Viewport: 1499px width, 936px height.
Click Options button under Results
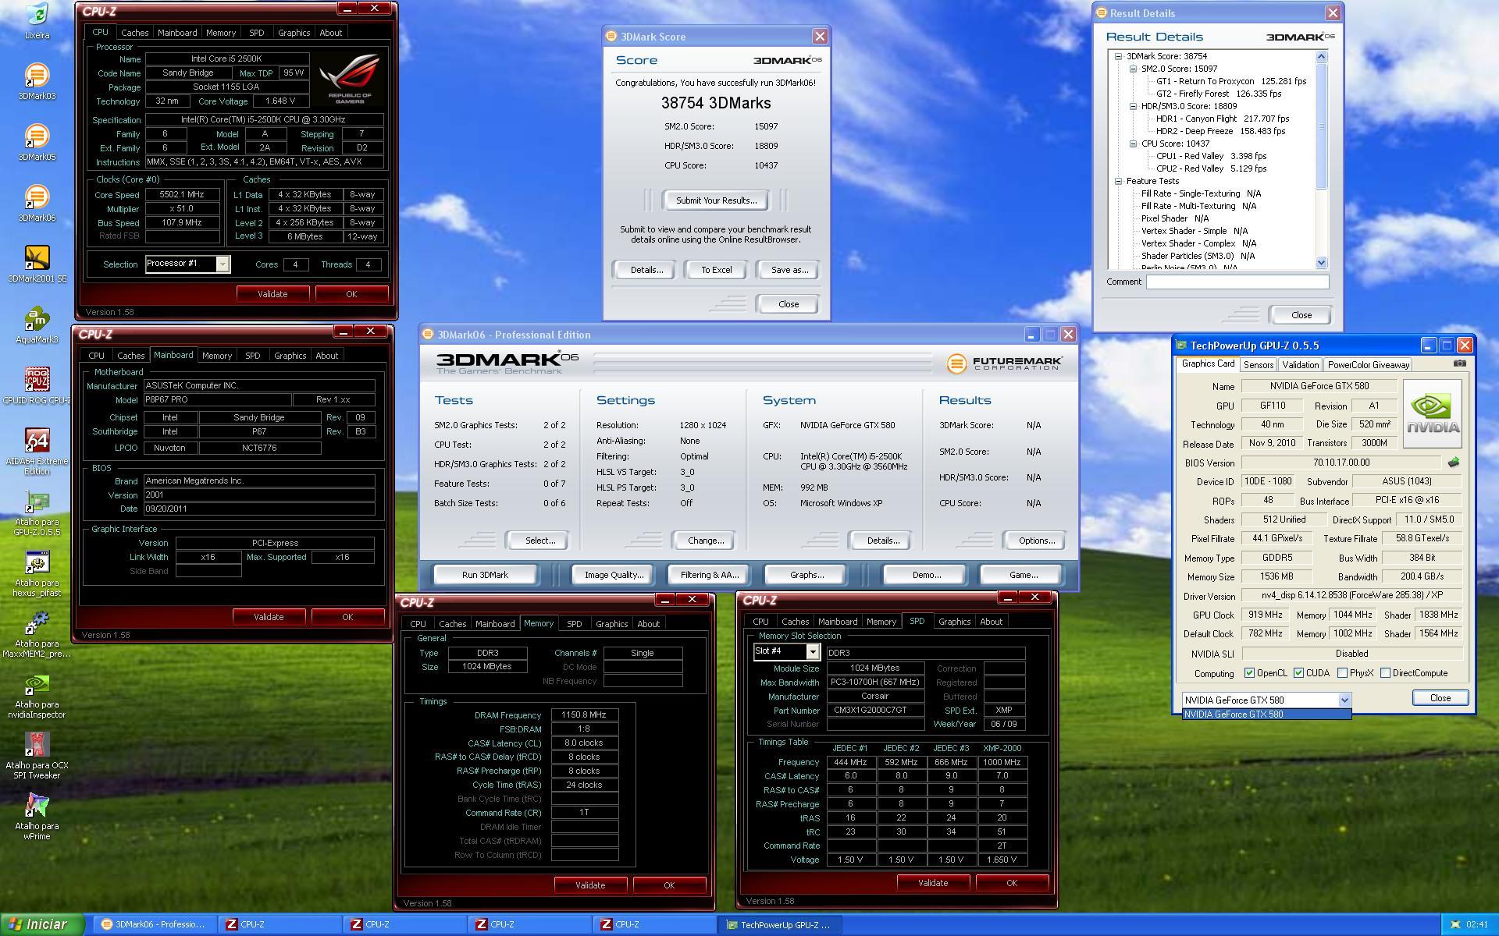(x=1036, y=541)
